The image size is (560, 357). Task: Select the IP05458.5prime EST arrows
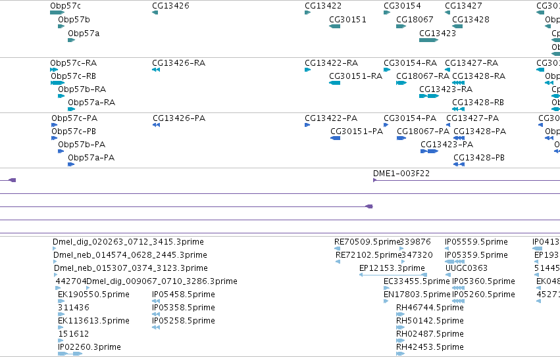156,301
